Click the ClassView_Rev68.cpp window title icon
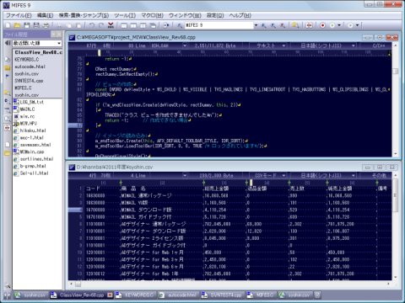Viewport: 405px width, 303px height. click(x=73, y=37)
